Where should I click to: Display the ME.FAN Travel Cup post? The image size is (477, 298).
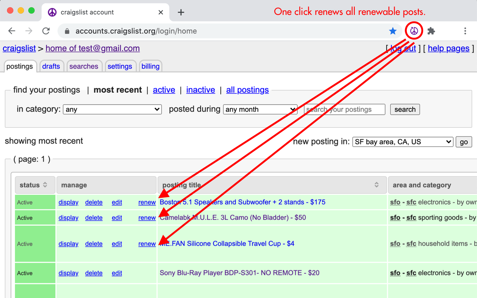[69, 244]
